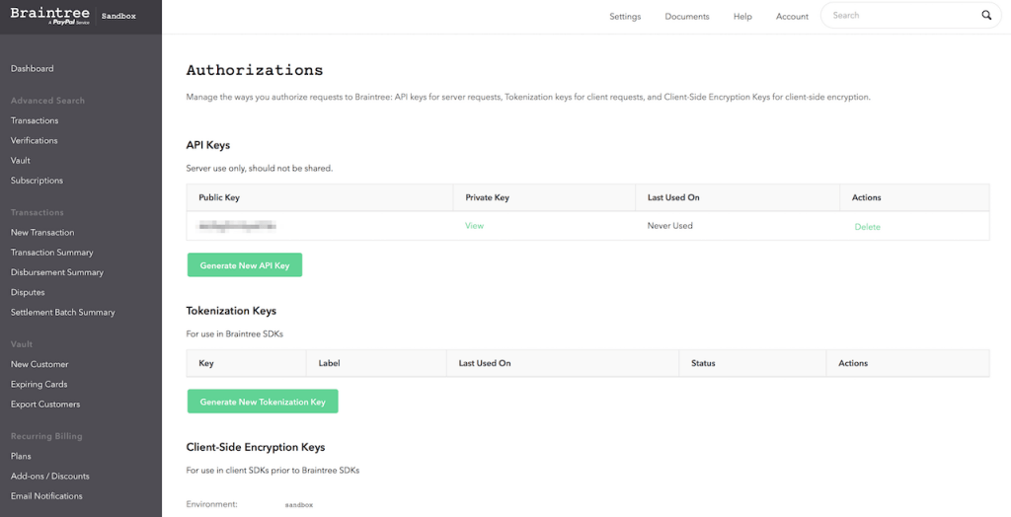Type in the Search field

[900, 16]
